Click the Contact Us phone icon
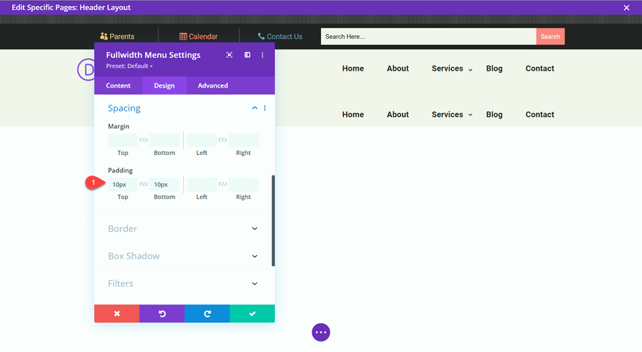The image size is (642, 352). pos(261,36)
